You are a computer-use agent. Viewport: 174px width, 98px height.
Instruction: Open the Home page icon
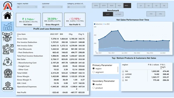click(7, 16)
